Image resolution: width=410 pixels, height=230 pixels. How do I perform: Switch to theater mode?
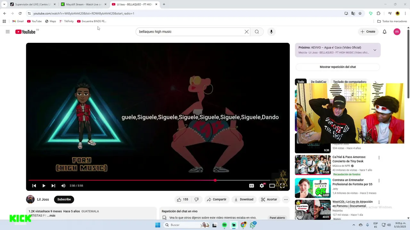272,186
